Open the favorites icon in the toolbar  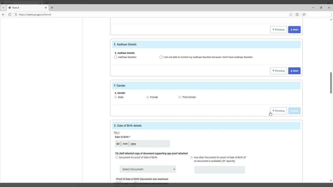point(304,15)
